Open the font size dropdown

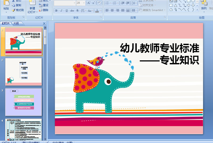(84, 3)
